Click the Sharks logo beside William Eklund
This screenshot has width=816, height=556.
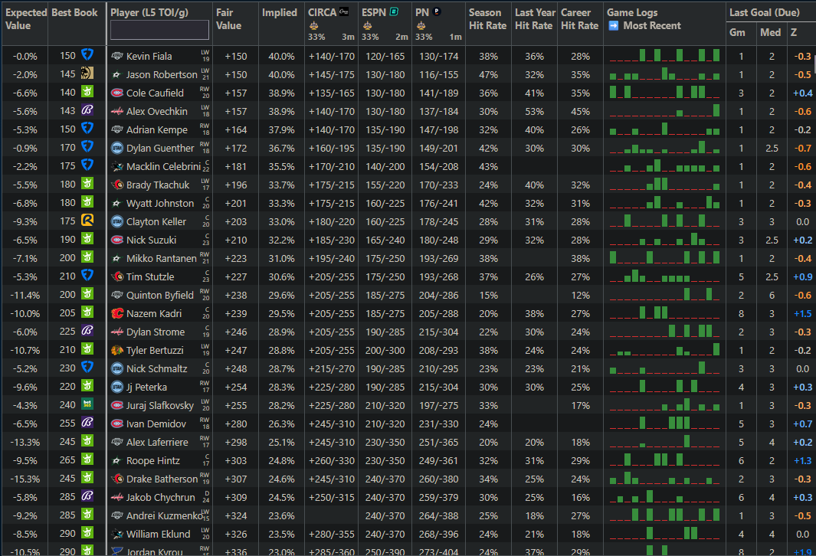(x=117, y=534)
